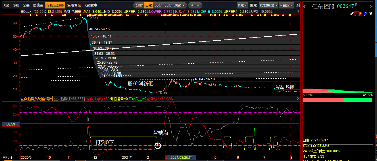
Task: Open the K线故事 tab
Action: (x=91, y=5)
